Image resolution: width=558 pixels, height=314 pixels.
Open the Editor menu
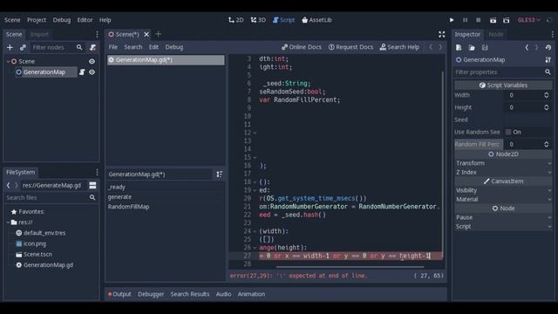tap(85, 20)
